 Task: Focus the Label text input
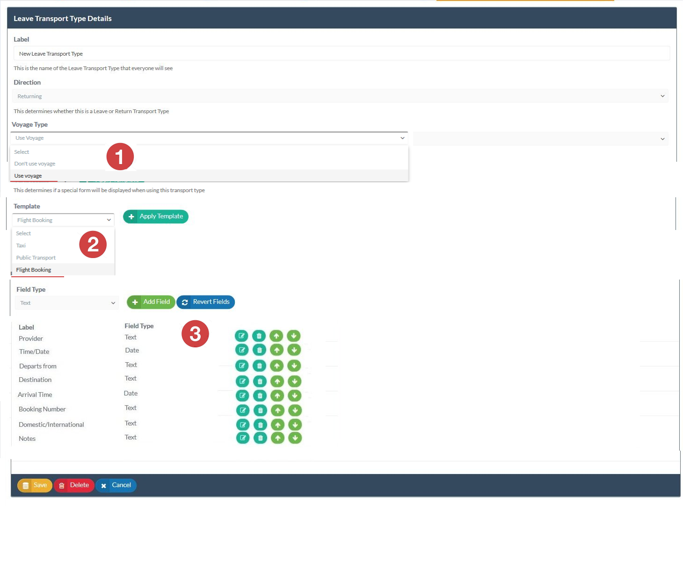coord(341,53)
